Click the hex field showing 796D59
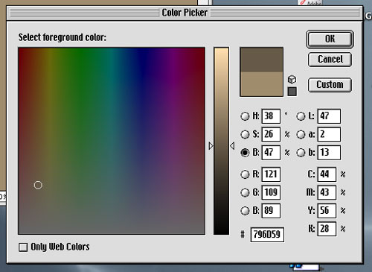372x272 pixels. point(267,235)
